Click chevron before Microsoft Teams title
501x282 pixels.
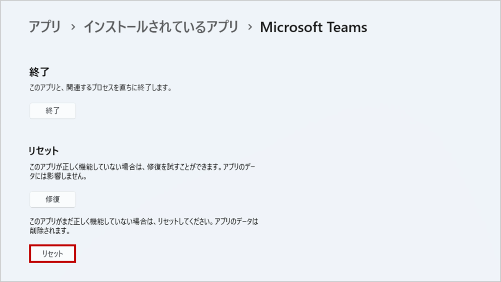coord(250,27)
